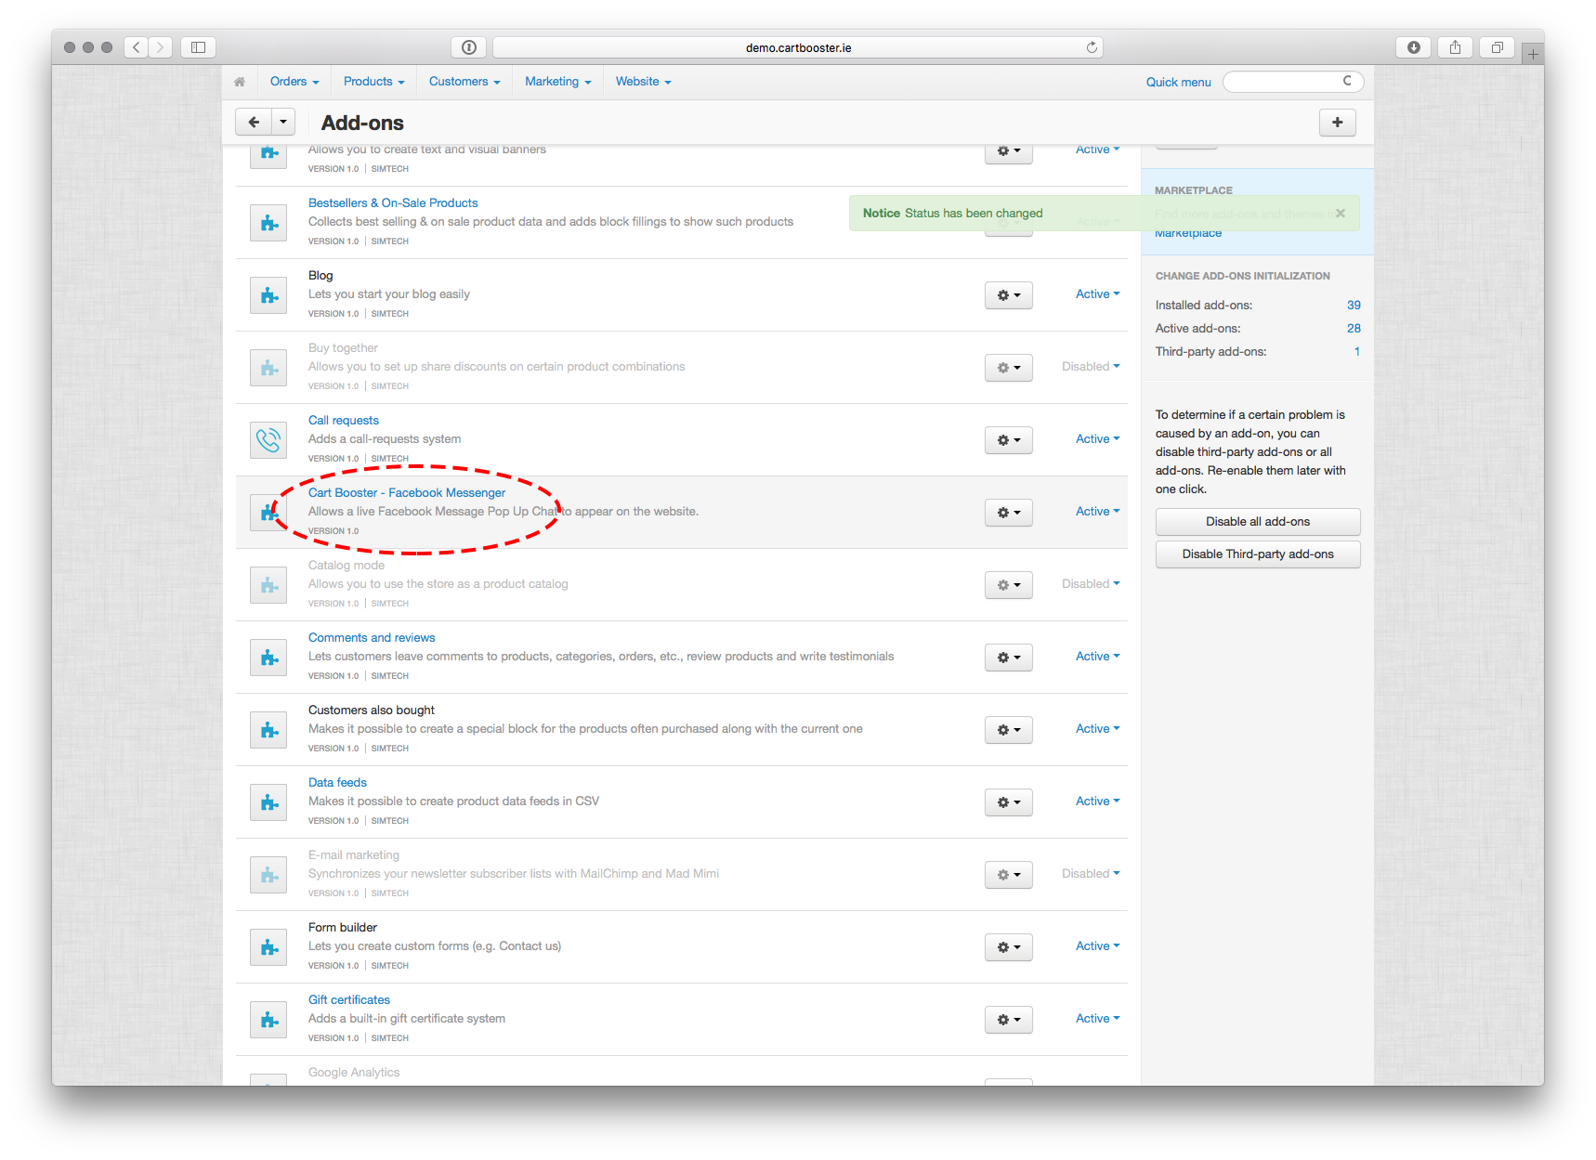Click the Form builder puzzle icon
The height and width of the screenshot is (1160, 1596).
pyautogui.click(x=268, y=947)
